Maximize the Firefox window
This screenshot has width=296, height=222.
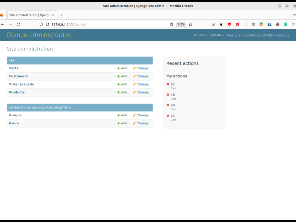[287, 6]
